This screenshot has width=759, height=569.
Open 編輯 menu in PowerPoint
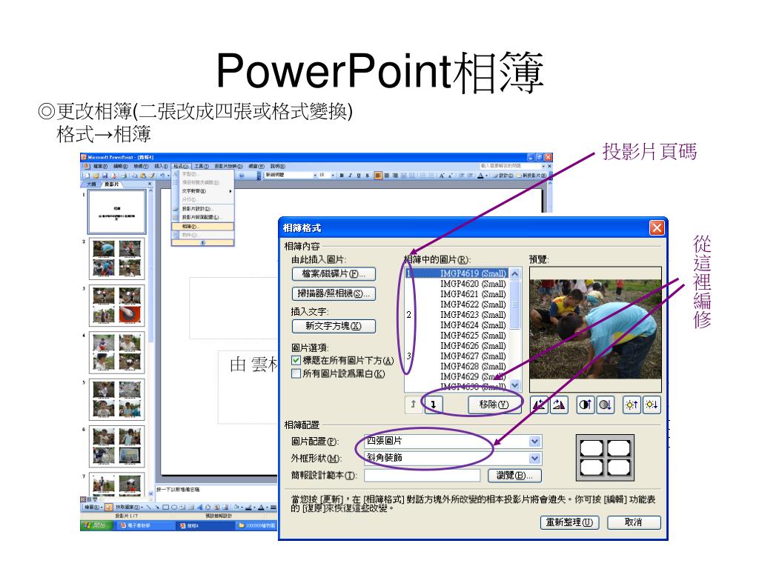click(x=121, y=167)
